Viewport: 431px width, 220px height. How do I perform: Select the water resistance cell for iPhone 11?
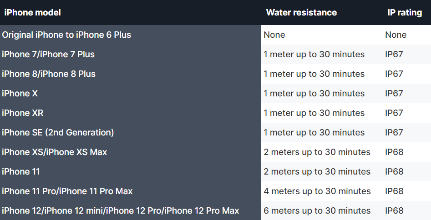317,172
